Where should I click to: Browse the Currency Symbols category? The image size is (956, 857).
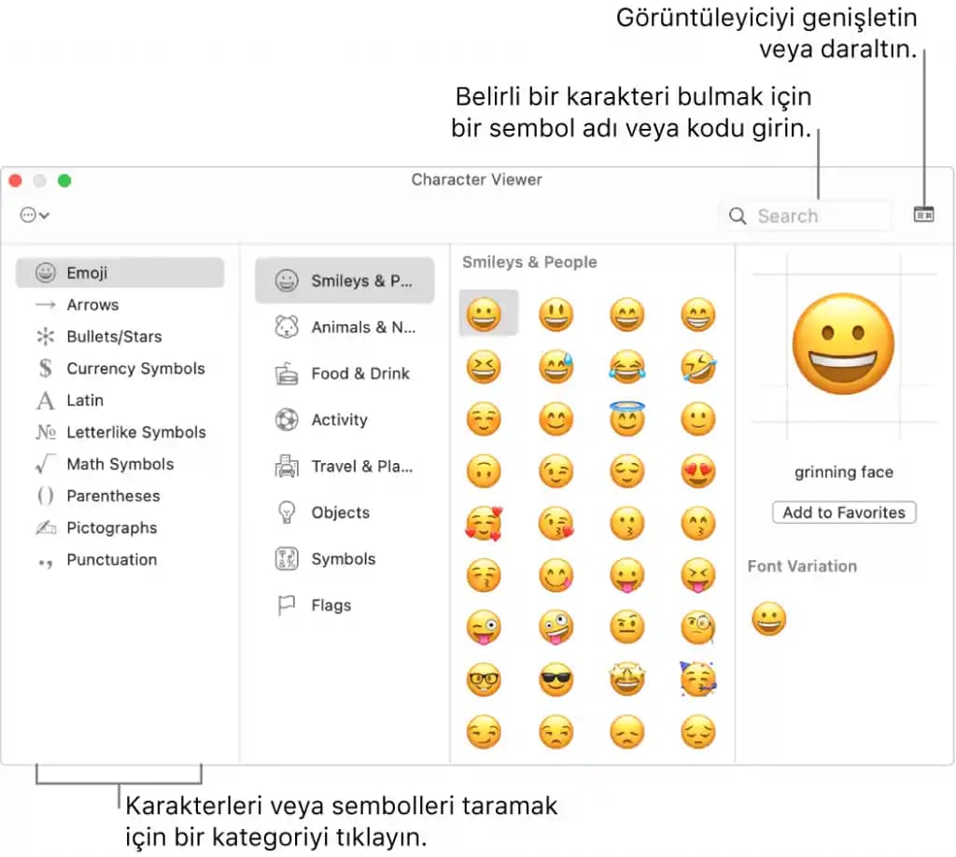136,369
